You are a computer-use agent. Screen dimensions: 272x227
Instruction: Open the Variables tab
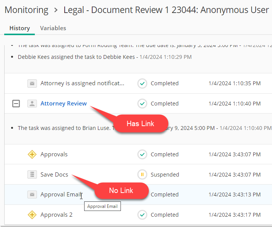53,28
